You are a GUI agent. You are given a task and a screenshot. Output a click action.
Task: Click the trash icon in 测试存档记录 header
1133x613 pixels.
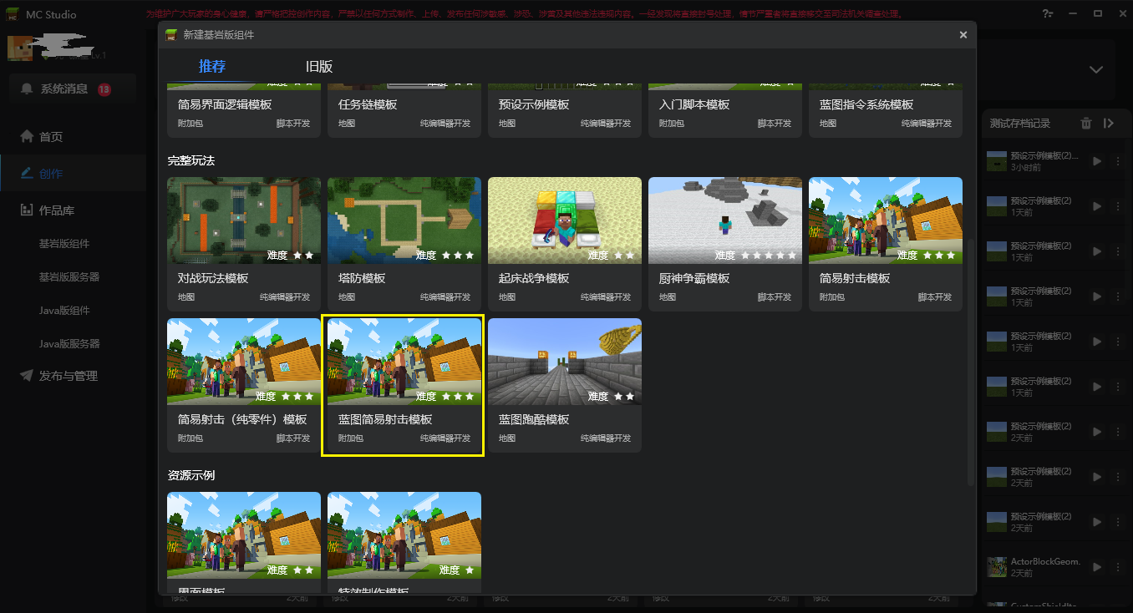pyautogui.click(x=1086, y=123)
